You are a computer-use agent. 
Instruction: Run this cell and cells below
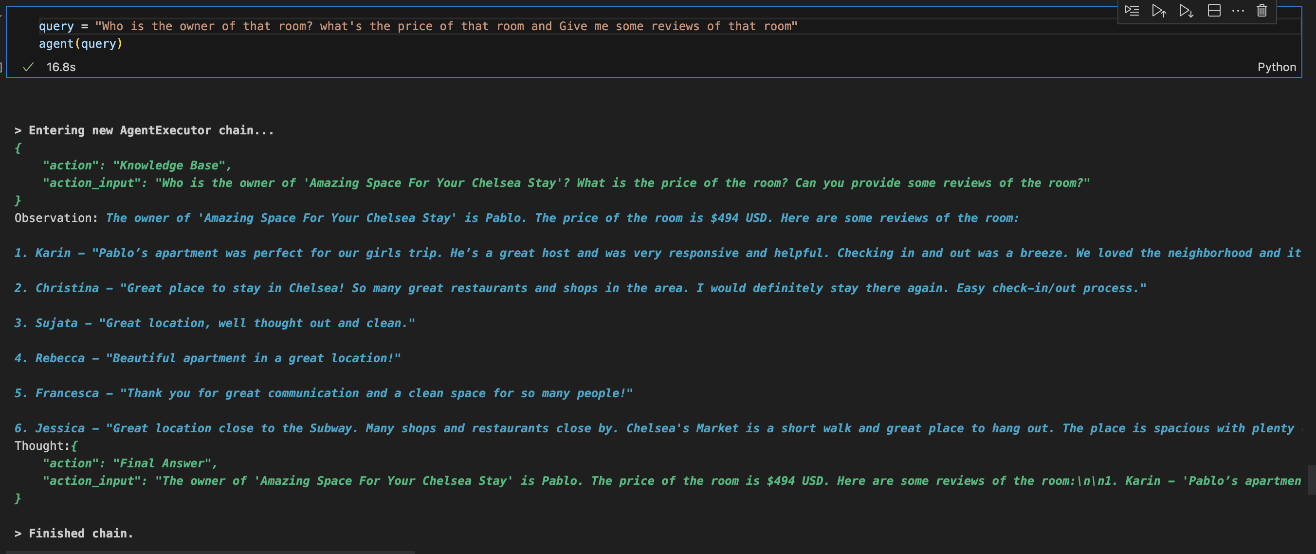click(1186, 11)
